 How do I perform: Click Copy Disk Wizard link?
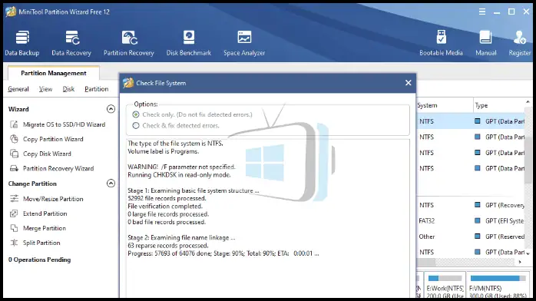point(47,154)
